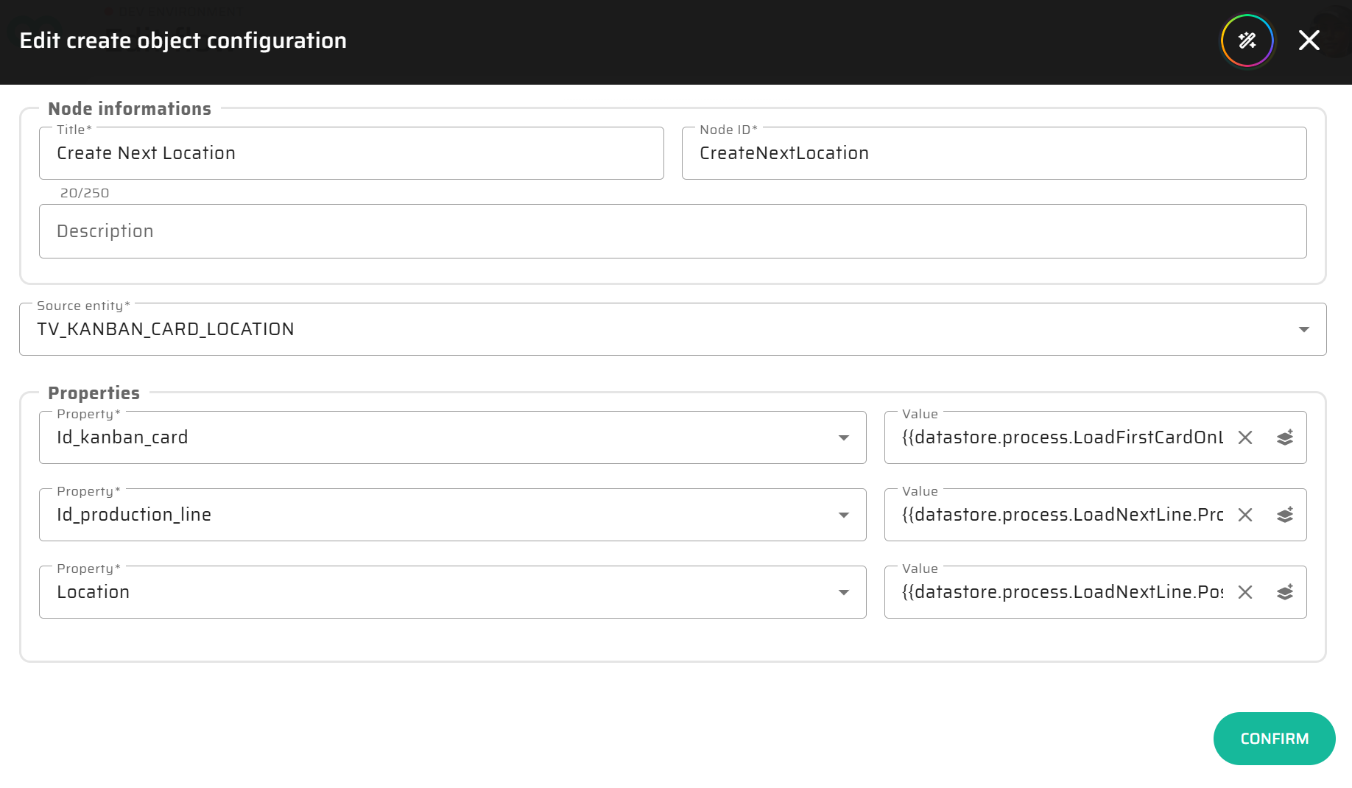Open the Id_kanban_card property dropdown

844,437
